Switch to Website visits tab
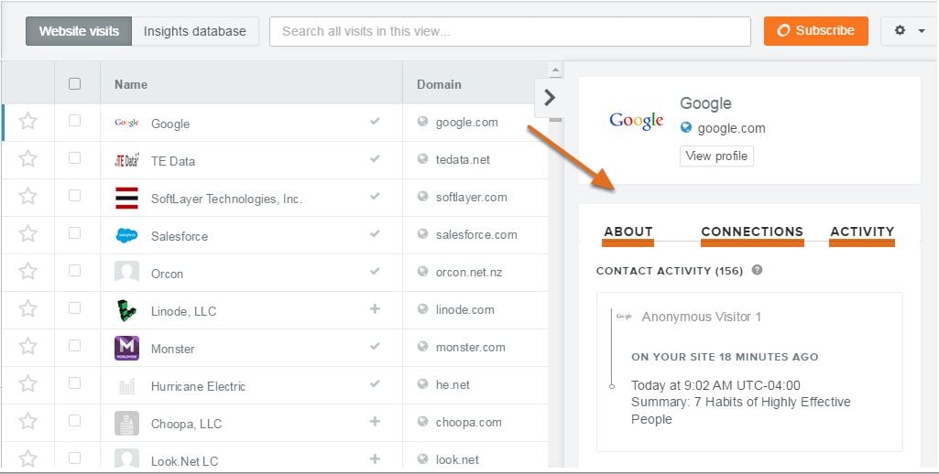 pyautogui.click(x=79, y=31)
